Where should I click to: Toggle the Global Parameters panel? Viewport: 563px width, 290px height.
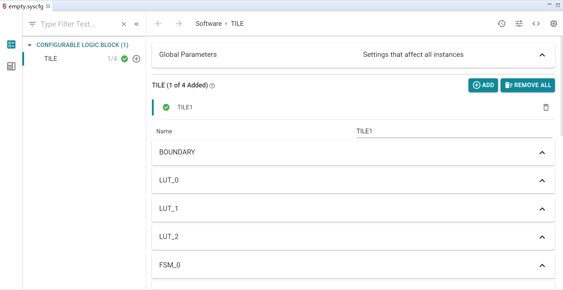542,55
